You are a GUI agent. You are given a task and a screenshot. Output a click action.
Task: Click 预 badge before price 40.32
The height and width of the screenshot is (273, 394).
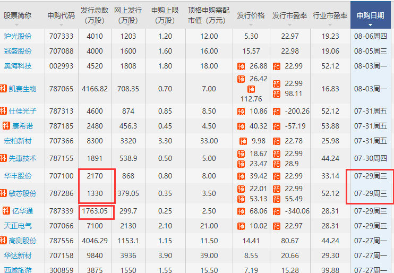[241, 126]
